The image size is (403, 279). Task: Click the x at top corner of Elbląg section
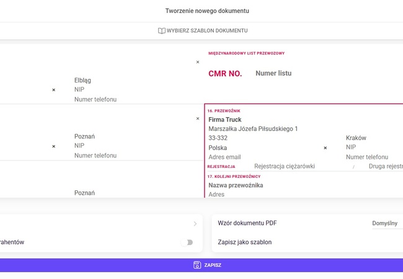point(198,62)
